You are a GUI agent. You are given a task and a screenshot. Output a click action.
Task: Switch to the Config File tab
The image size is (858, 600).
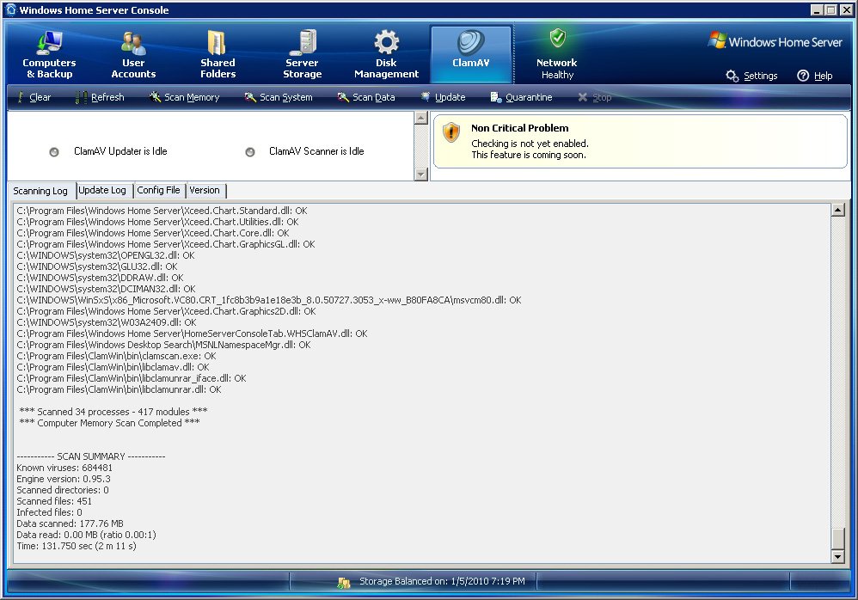pos(159,190)
